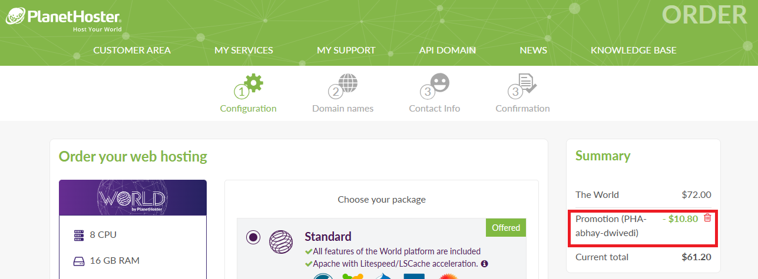This screenshot has height=279, width=758.
Task: Go to API DOMAIN page
Action: click(448, 51)
